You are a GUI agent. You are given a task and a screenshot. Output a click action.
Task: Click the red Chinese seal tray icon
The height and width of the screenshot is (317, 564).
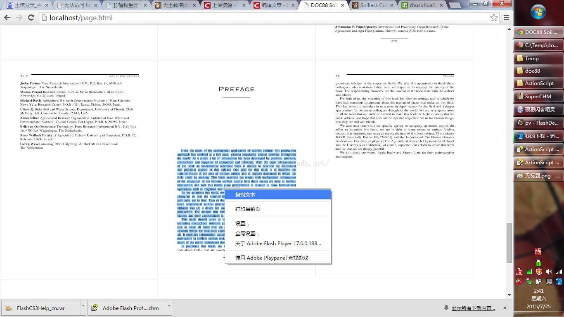click(538, 251)
